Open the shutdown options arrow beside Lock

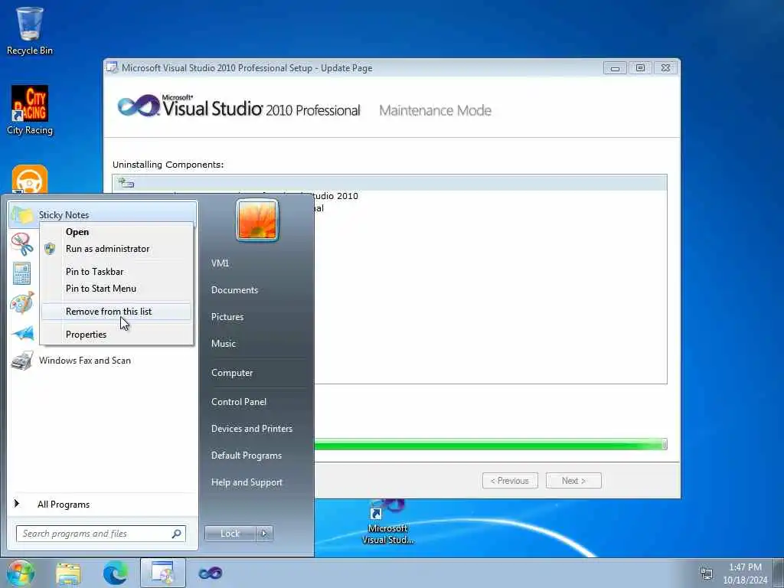pyautogui.click(x=264, y=534)
